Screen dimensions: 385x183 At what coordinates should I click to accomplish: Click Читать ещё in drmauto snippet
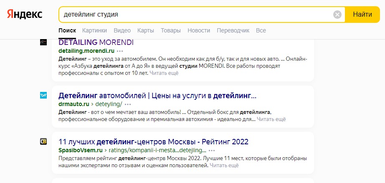pos(271,119)
